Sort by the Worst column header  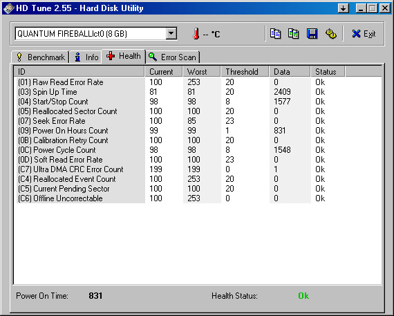[202, 72]
